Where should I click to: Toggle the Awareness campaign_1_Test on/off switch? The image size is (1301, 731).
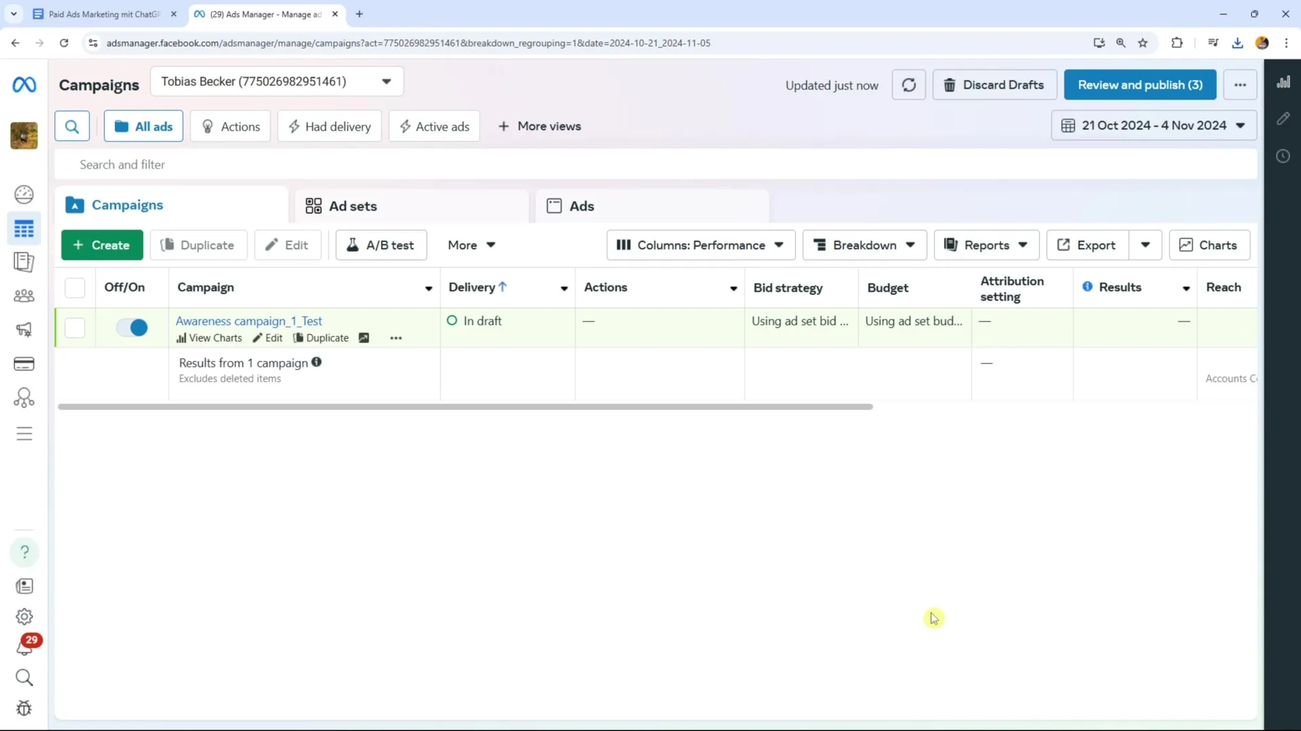pyautogui.click(x=132, y=328)
